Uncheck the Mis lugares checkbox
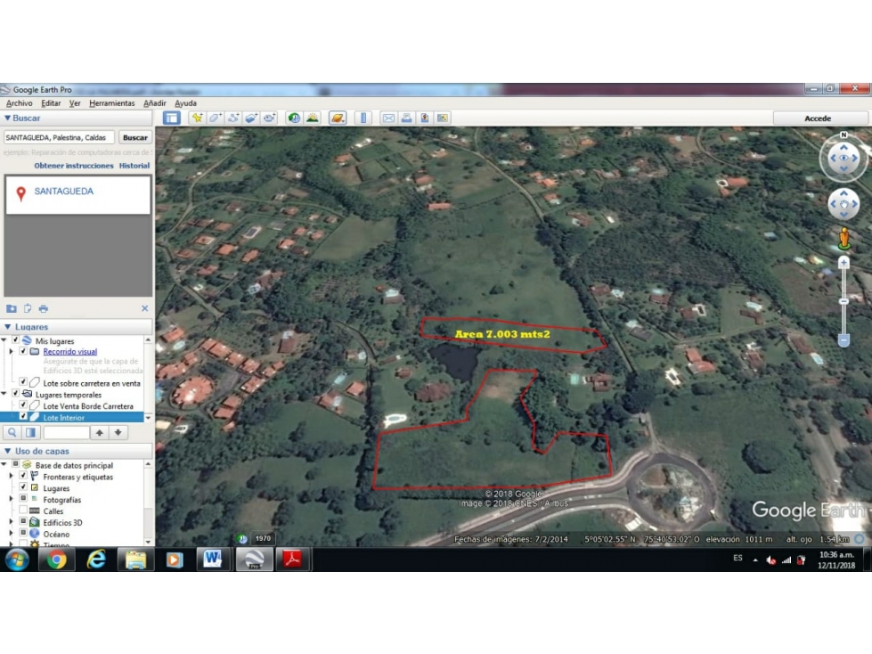Viewport: 872px width, 654px height. 15,340
